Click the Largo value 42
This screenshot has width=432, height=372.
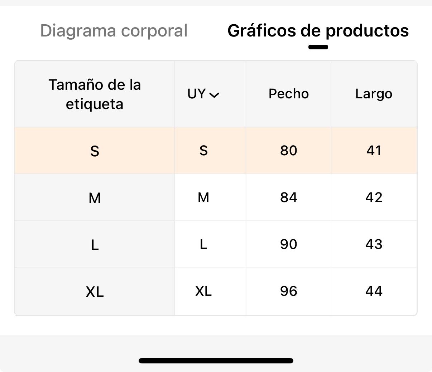click(374, 197)
